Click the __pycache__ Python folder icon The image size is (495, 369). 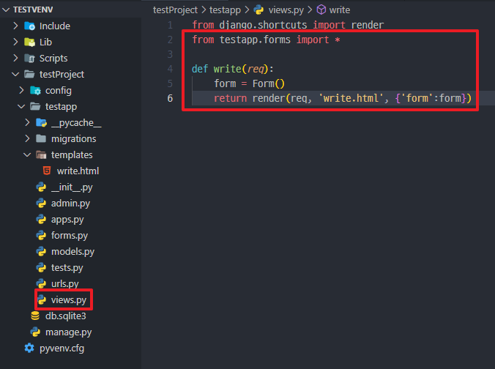pyautogui.click(x=41, y=122)
